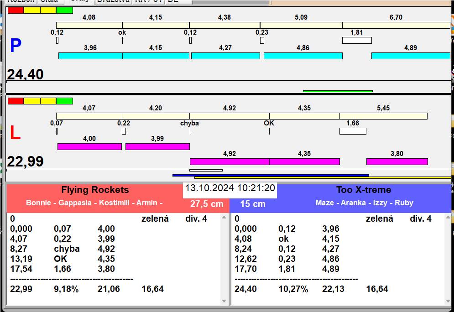Select the 5,09 cream bar in lane P

pyautogui.click(x=301, y=25)
